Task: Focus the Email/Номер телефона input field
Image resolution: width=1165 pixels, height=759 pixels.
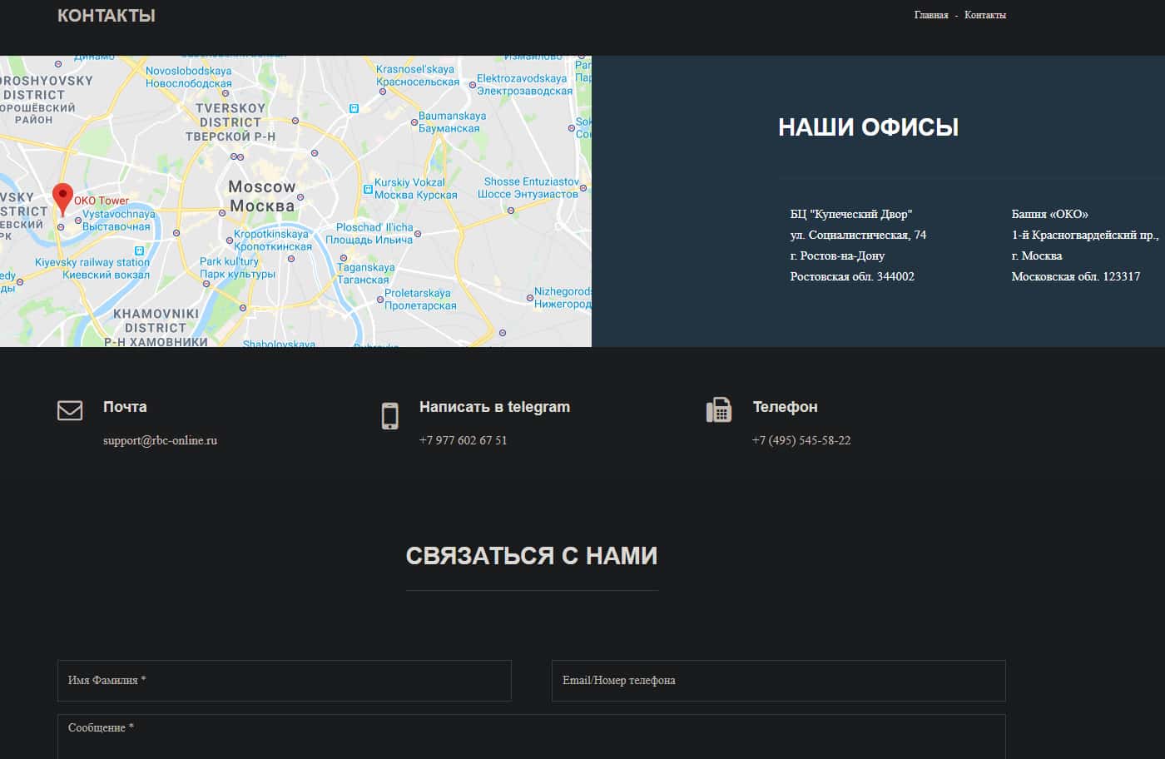Action: pos(778,681)
